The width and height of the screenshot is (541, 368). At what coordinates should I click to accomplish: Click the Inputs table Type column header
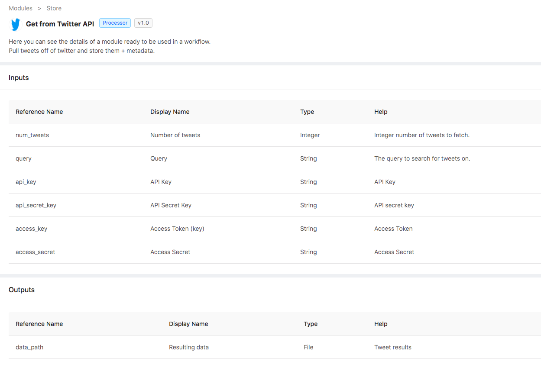(307, 112)
